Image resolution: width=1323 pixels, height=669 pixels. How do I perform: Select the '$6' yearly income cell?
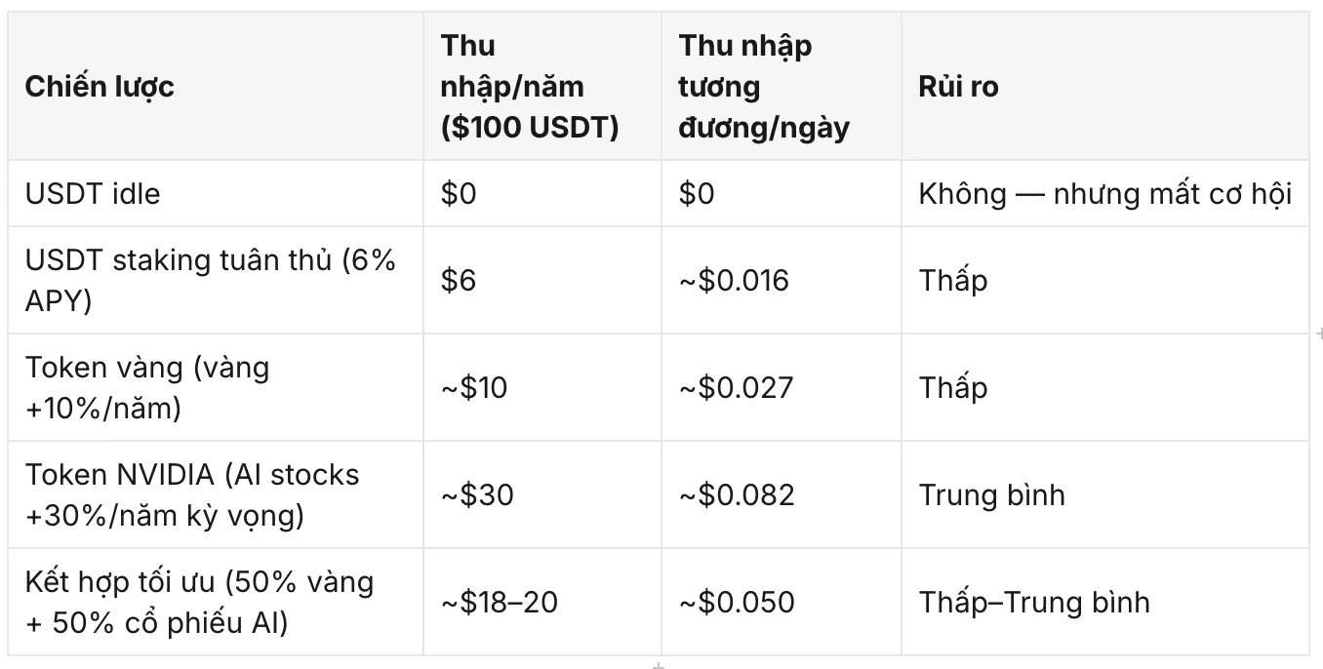542,280
